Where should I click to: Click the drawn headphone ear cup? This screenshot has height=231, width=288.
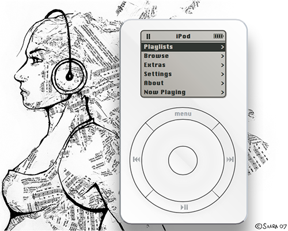(69, 76)
